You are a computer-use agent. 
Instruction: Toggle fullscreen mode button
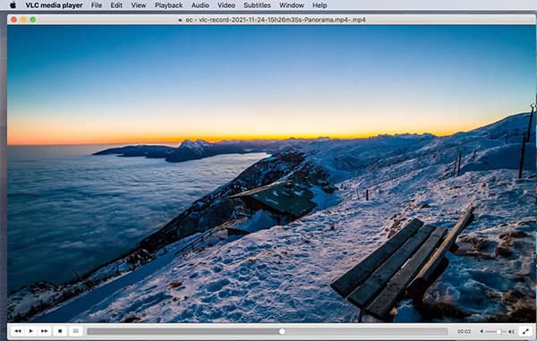525,331
